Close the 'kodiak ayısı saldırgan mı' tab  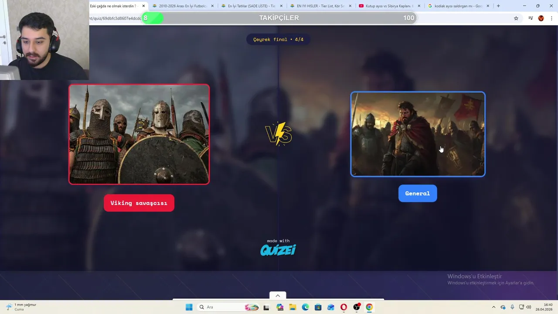tap(488, 6)
